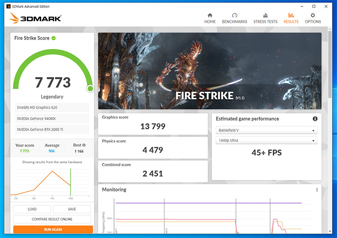Click the Average score value 906
The width and height of the screenshot is (337, 238).
52,151
